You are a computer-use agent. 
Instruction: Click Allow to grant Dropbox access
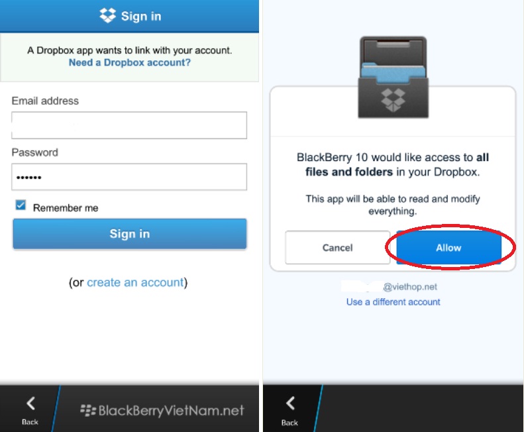click(448, 247)
